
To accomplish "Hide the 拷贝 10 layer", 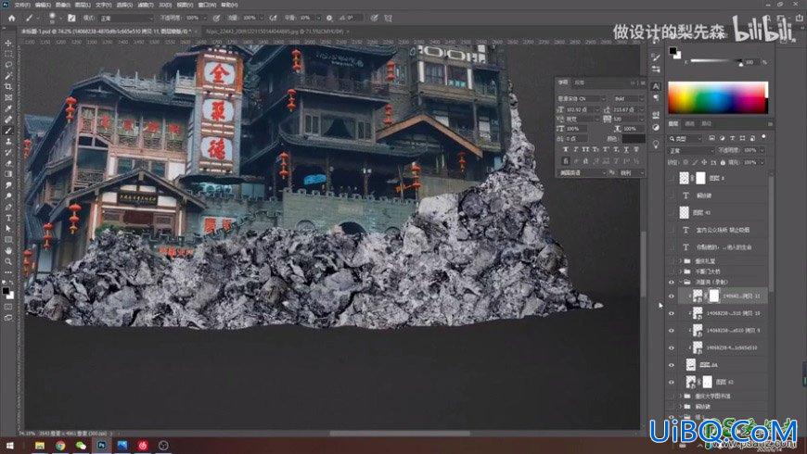I will (x=672, y=313).
